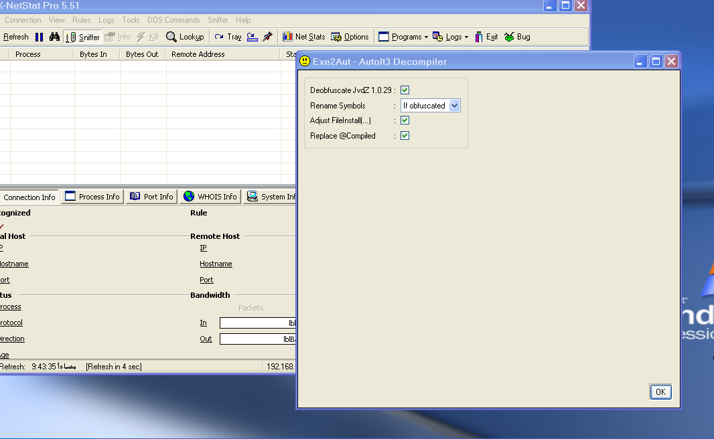The width and height of the screenshot is (714, 439).
Task: Open the Options toolbar button
Action: [350, 37]
